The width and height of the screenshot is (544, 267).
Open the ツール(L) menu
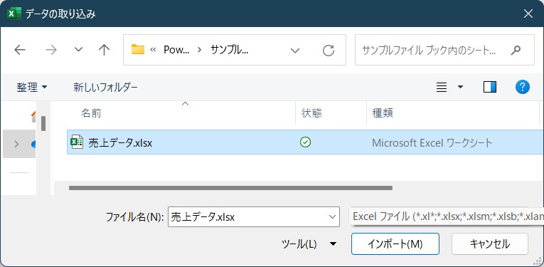(309, 244)
